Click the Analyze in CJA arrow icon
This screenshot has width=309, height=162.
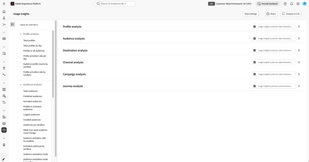pyautogui.click(x=283, y=14)
